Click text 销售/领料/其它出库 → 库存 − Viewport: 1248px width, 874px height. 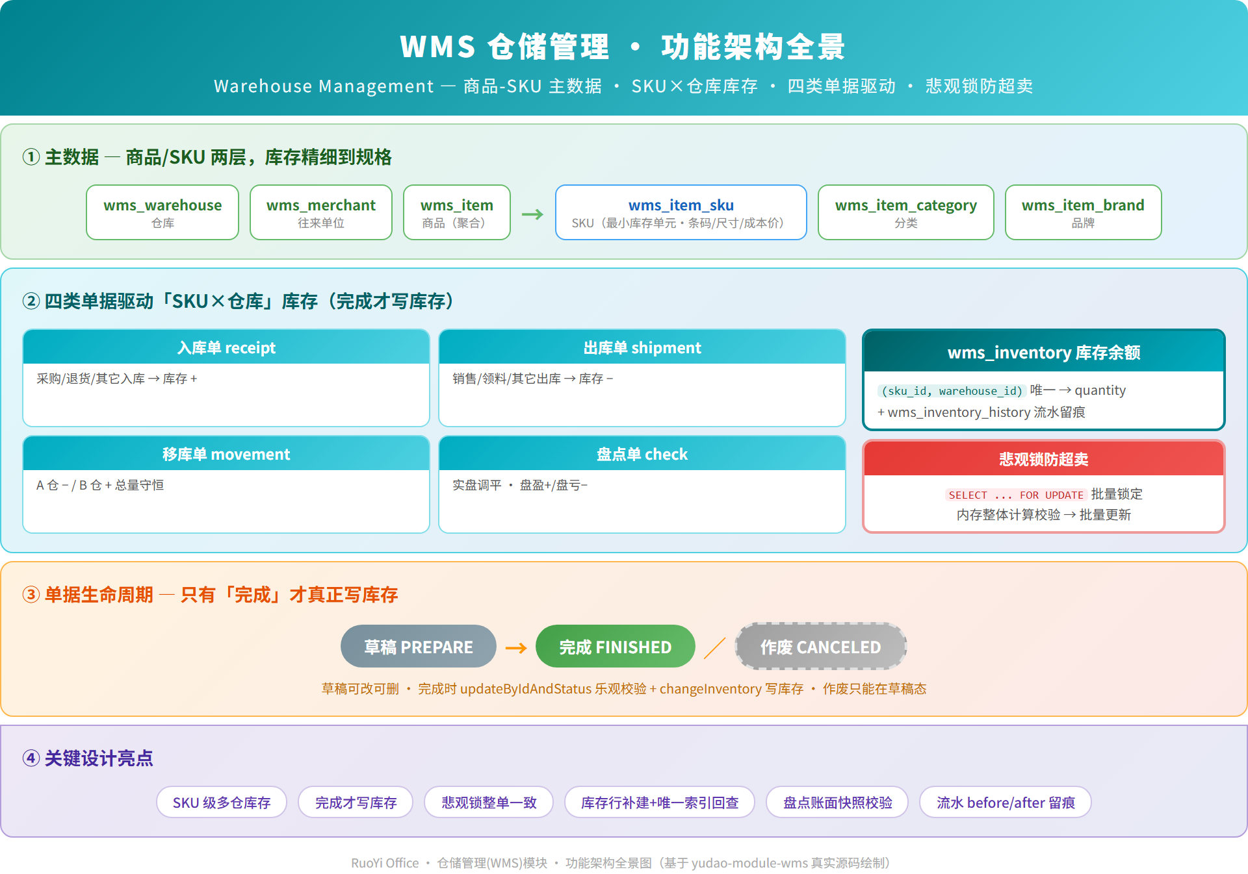(x=533, y=379)
